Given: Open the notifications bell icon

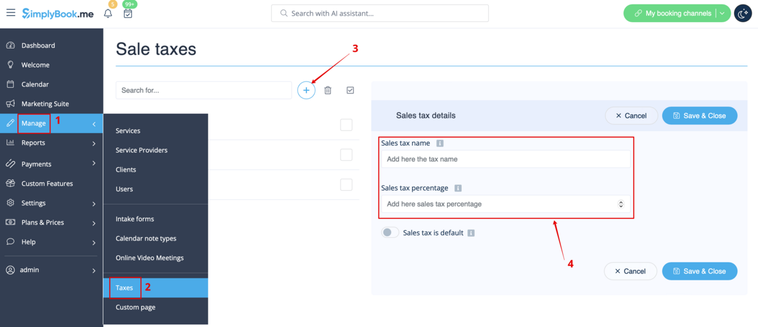Looking at the screenshot, I should click(x=108, y=13).
